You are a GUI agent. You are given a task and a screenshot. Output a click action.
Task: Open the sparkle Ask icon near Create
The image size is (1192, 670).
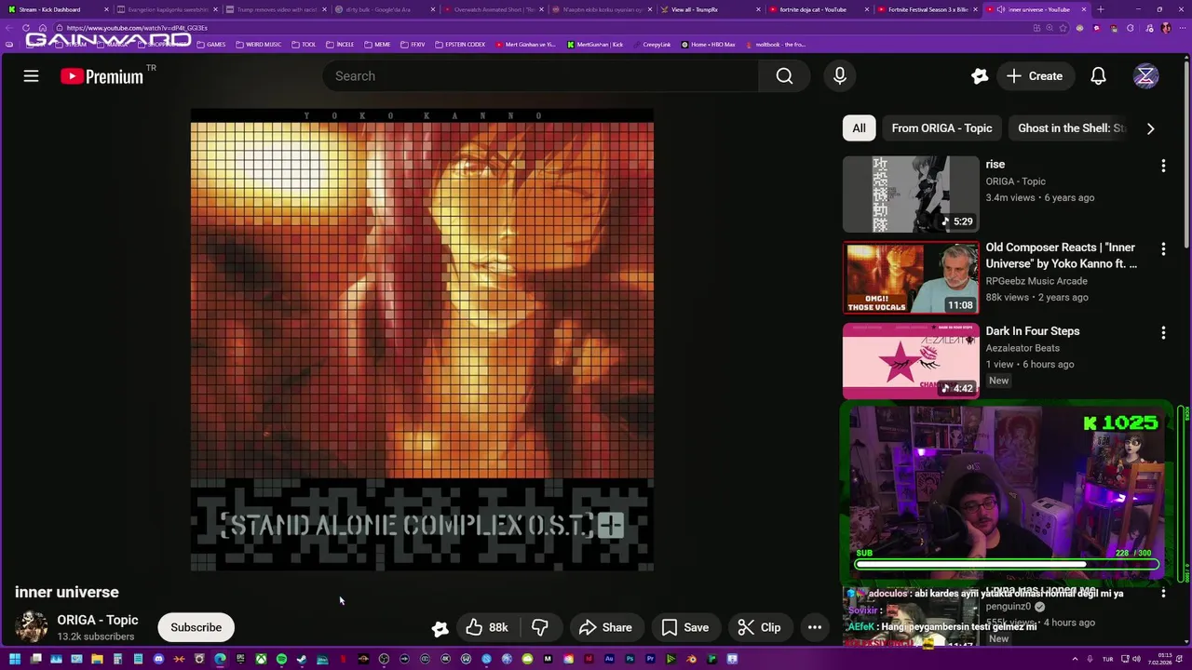coord(979,76)
